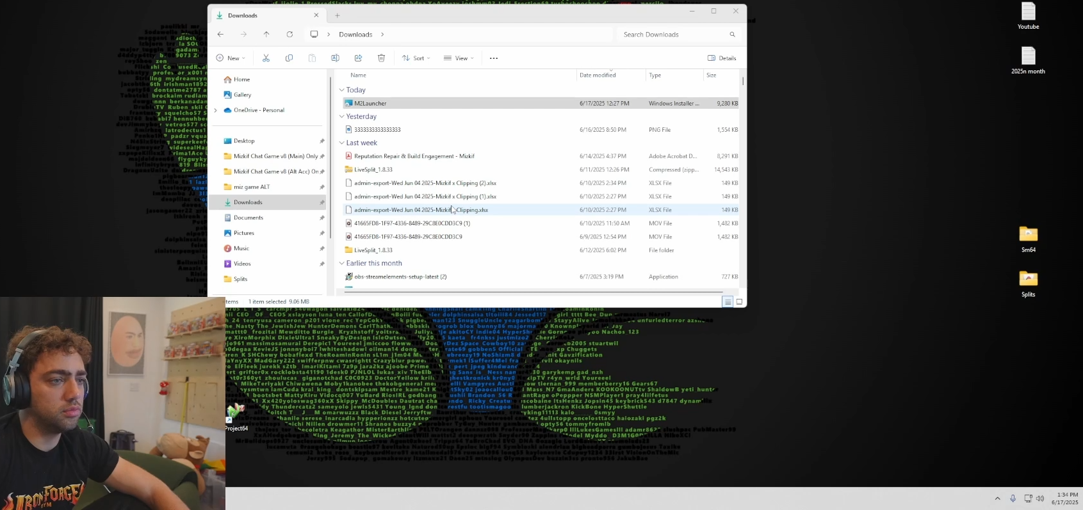The width and height of the screenshot is (1083, 510).
Task: Select the Project64 desktop shortcut
Action: 236,417
